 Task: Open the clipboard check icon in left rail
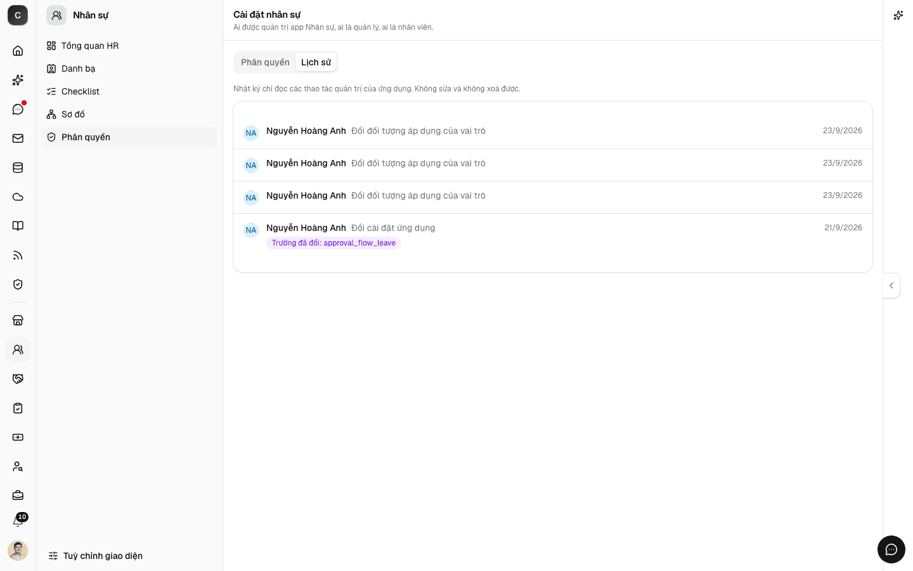(x=18, y=408)
